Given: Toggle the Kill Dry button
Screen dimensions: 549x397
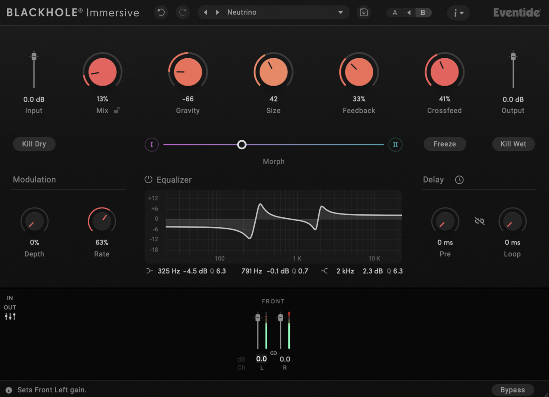Looking at the screenshot, I should 34,144.
